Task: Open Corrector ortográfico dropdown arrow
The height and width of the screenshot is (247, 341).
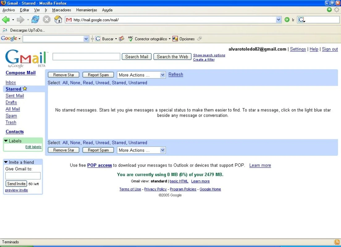Action: [x=169, y=39]
